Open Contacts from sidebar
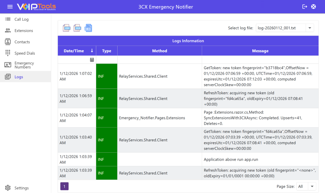This screenshot has width=325, height=193. point(22,42)
